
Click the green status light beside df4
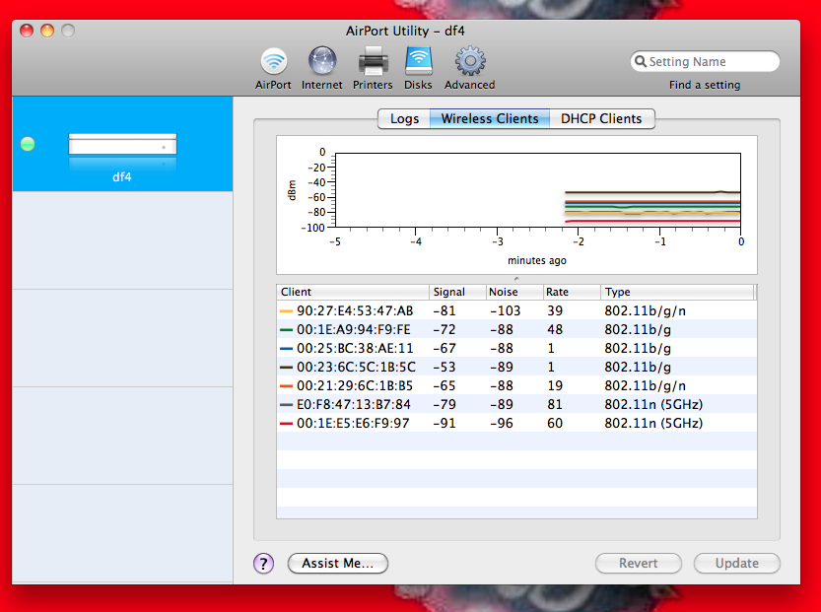(x=28, y=144)
